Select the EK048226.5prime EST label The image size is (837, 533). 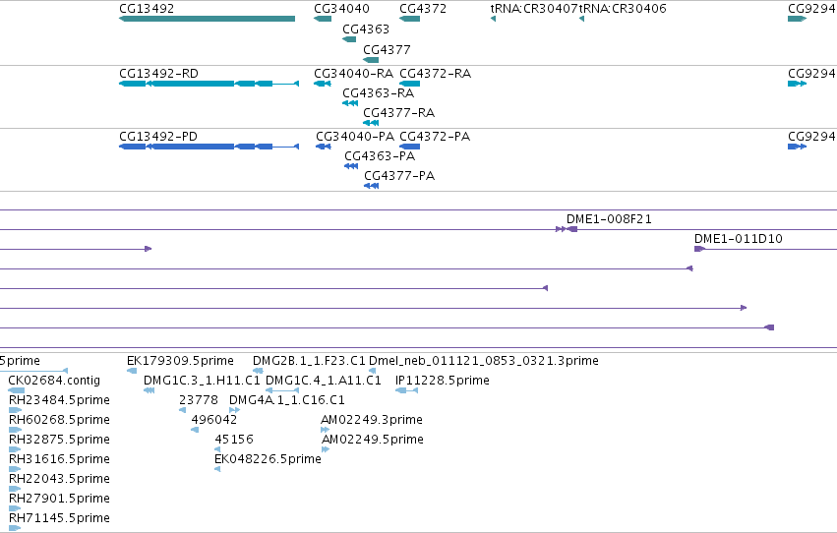pos(268,460)
